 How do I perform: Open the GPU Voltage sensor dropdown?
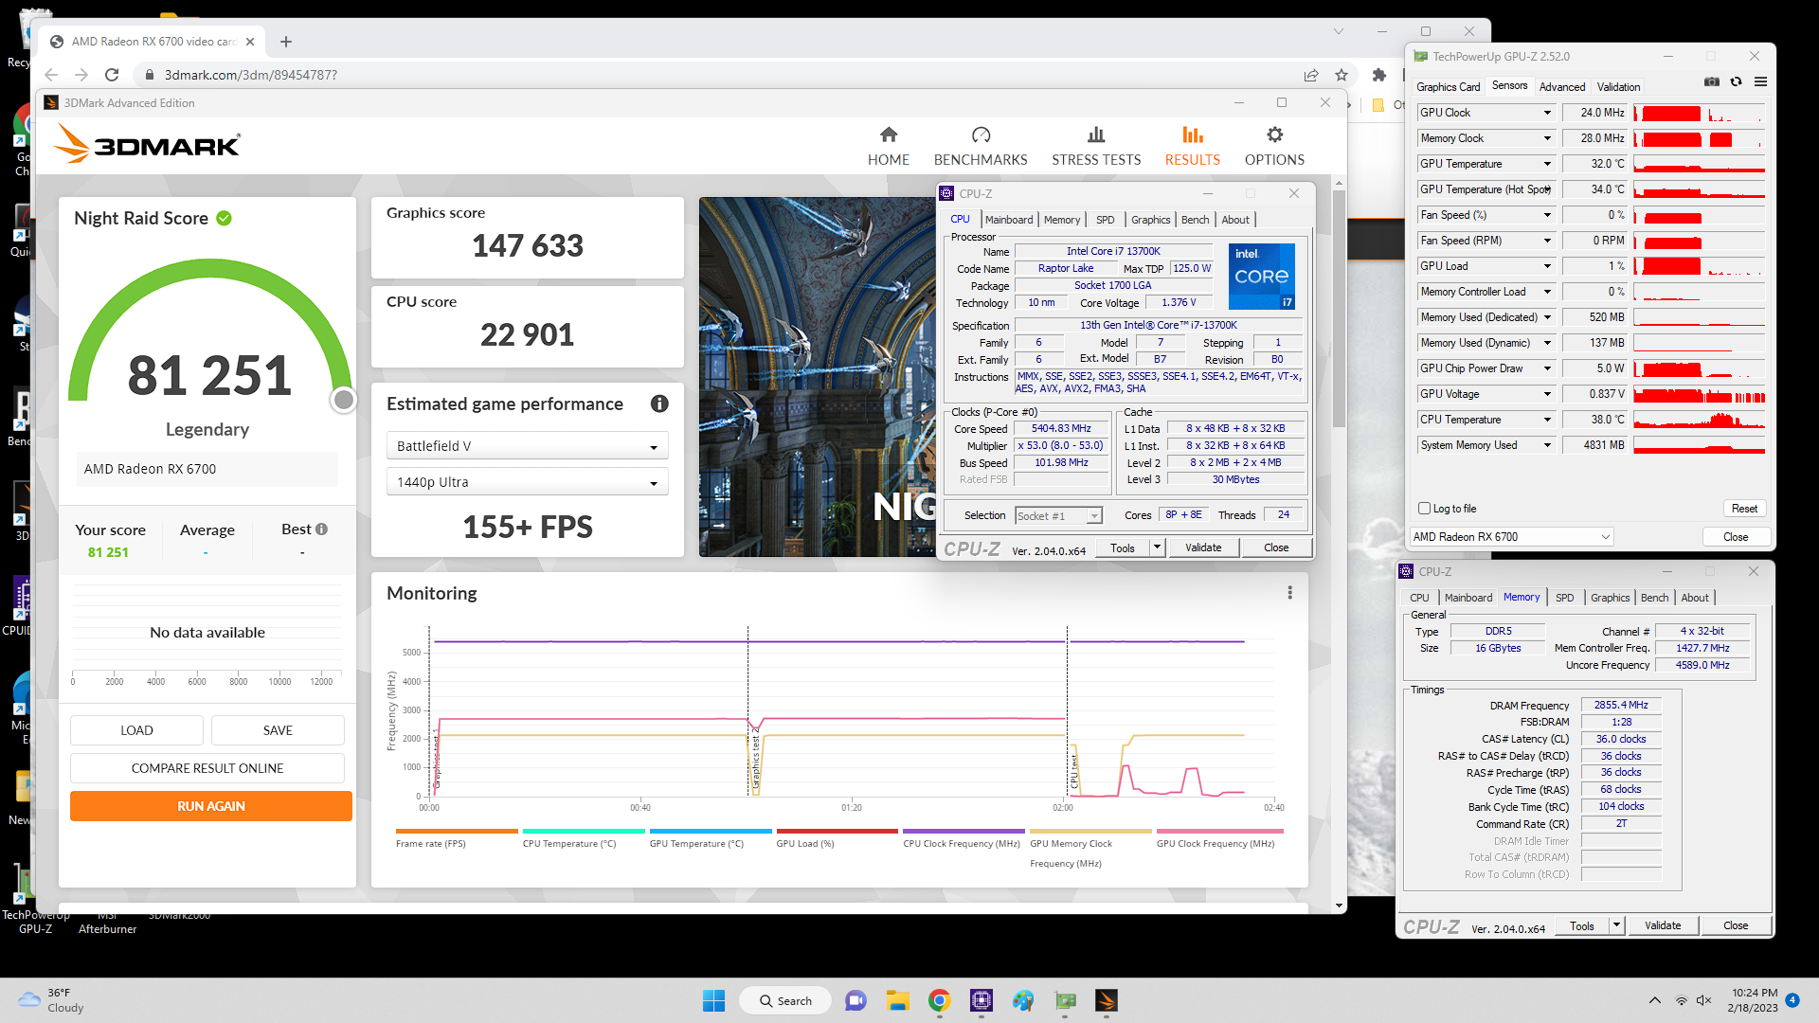[1547, 394]
